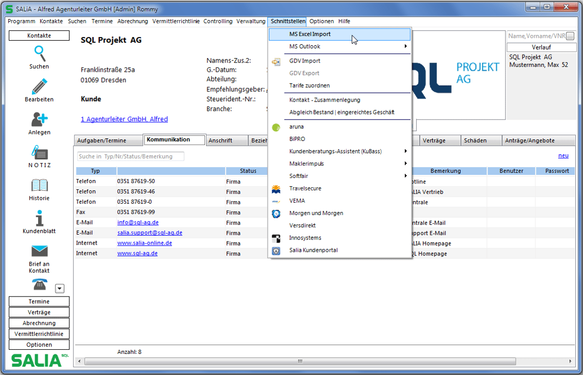Click the Abrechnung button in the sidebar
This screenshot has height=375, width=583.
click(x=39, y=323)
